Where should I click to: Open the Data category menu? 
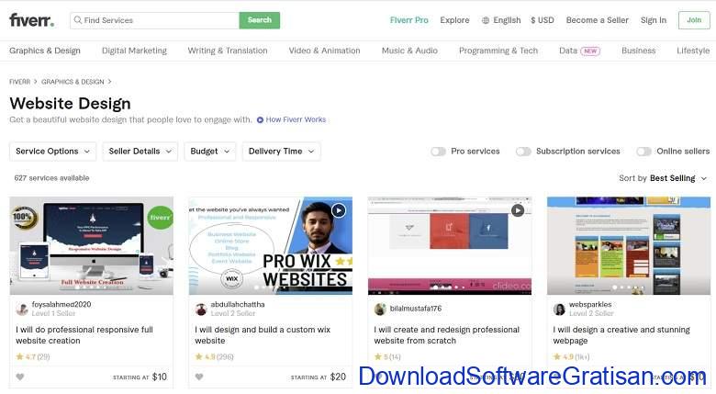(x=568, y=51)
